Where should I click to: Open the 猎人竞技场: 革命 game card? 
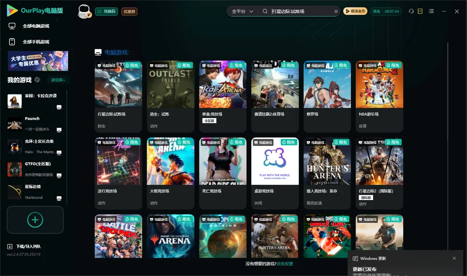(x=327, y=173)
